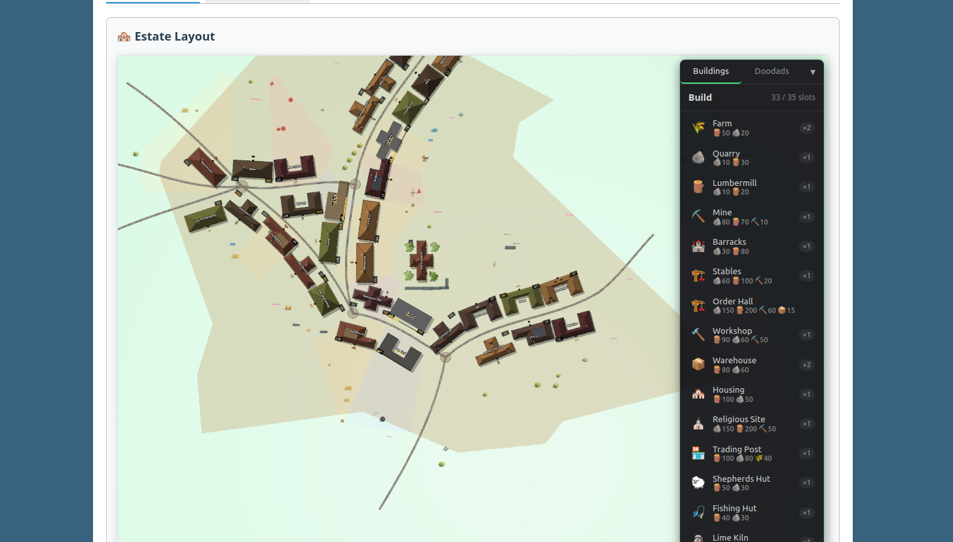Click the "Barracks" building name

(729, 242)
